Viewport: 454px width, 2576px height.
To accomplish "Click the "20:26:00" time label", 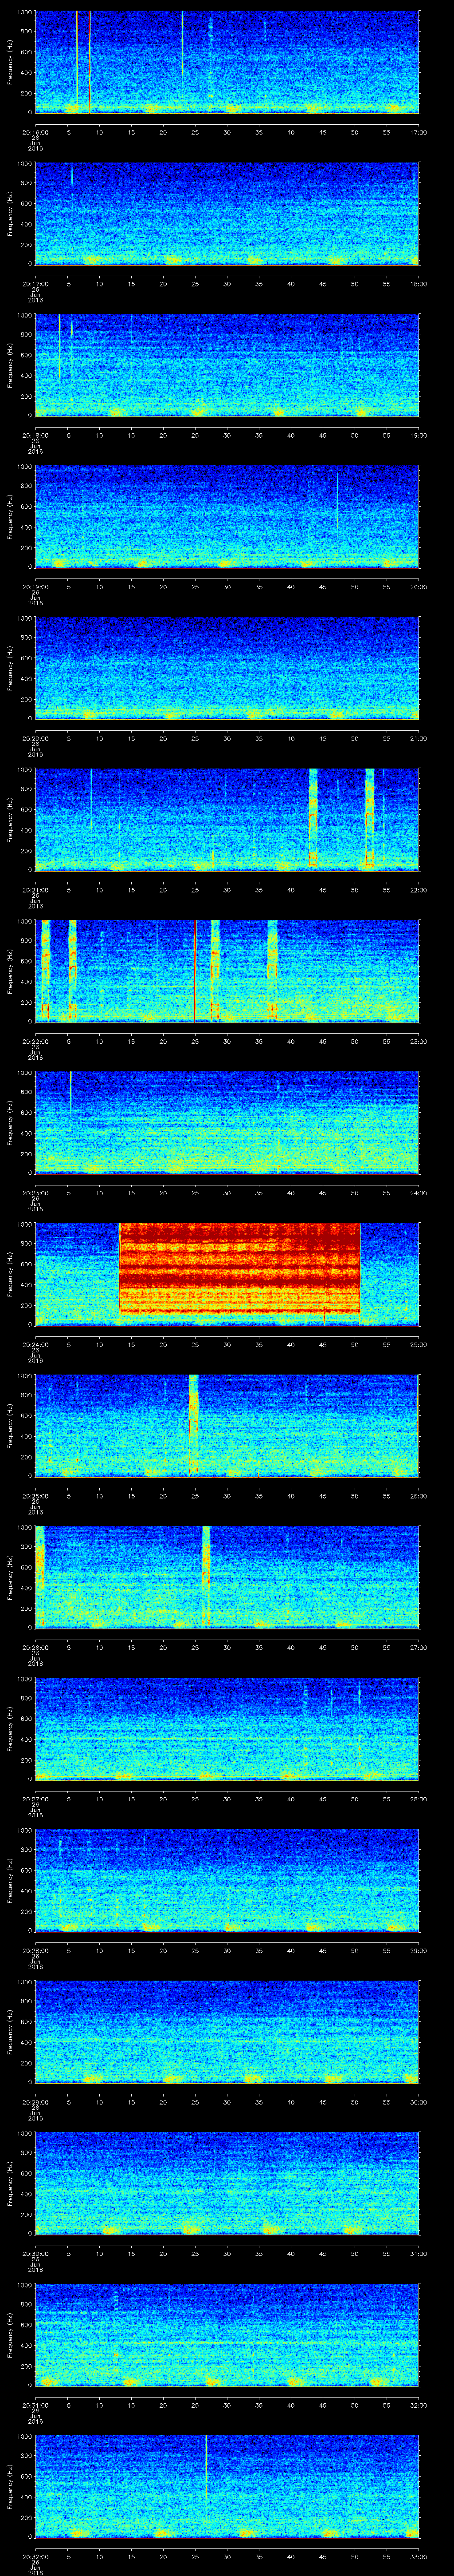I will [35, 1647].
